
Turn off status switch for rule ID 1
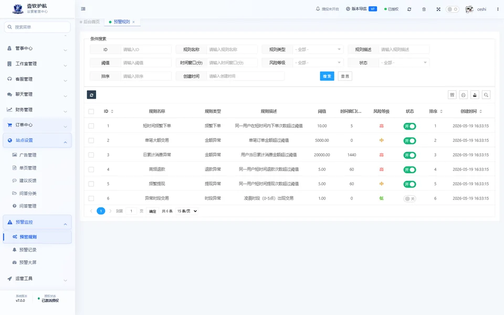[409, 127]
